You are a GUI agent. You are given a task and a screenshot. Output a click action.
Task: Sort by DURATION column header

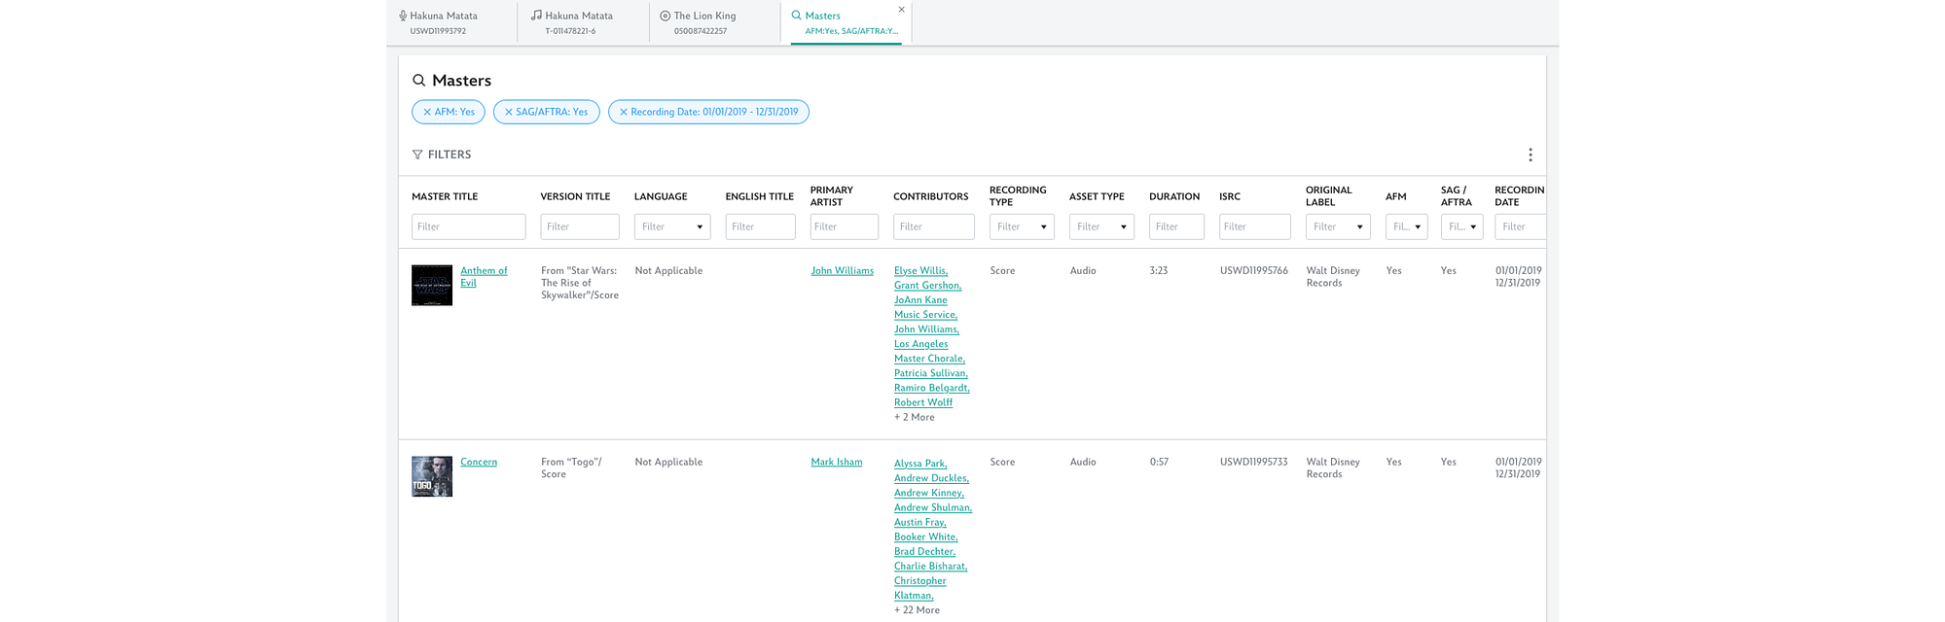click(1174, 196)
